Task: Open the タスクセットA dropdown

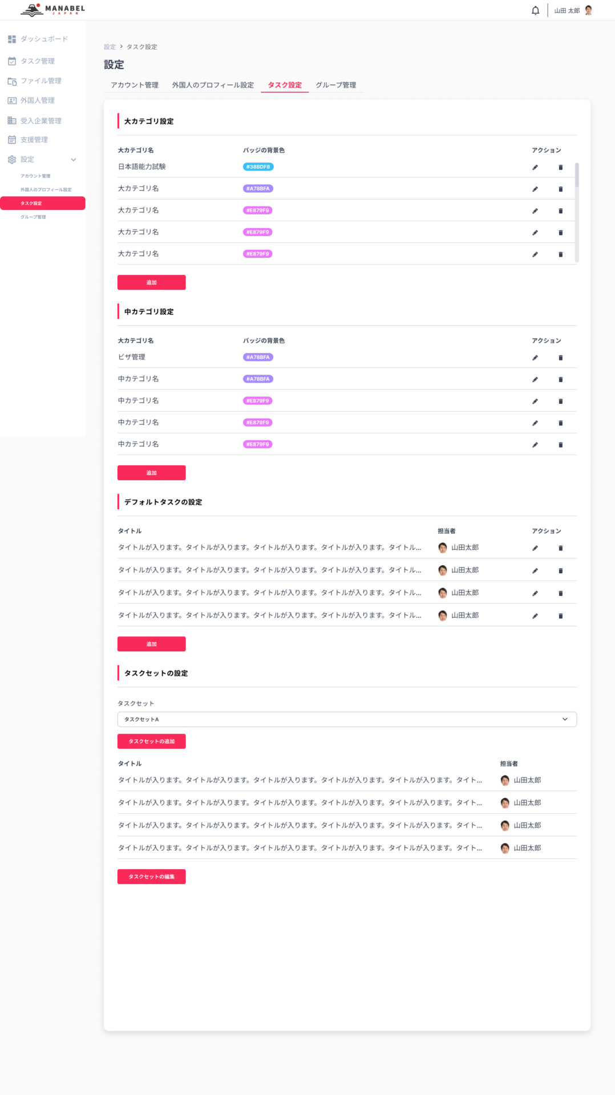Action: [x=347, y=719]
